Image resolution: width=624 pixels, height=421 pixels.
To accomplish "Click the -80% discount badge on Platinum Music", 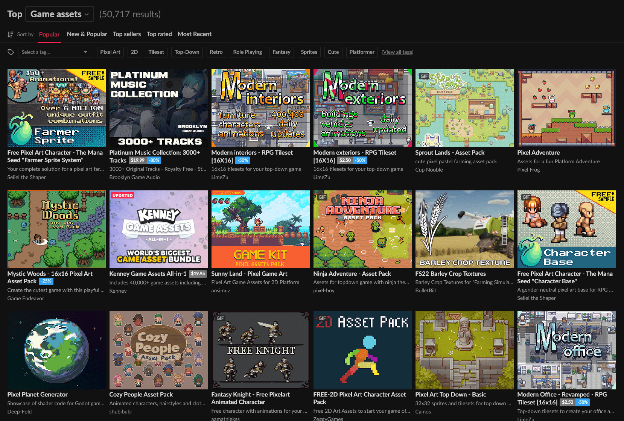I will [154, 160].
